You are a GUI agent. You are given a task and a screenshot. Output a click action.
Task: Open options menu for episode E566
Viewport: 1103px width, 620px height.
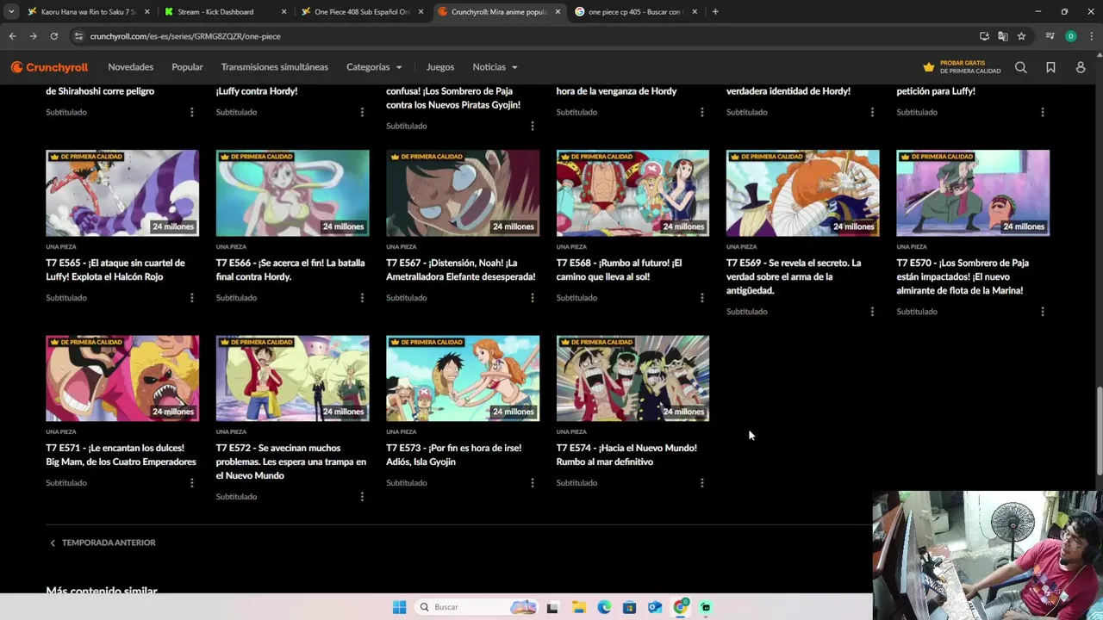pyautogui.click(x=362, y=298)
